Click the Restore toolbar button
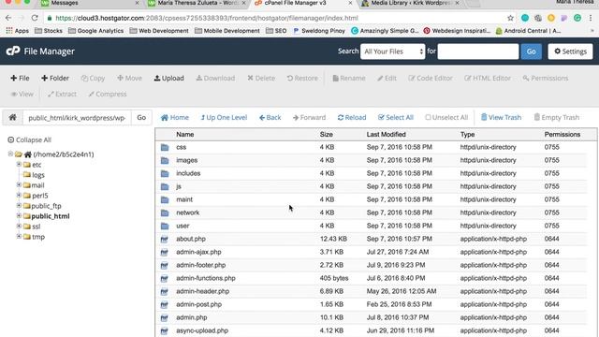 click(302, 78)
